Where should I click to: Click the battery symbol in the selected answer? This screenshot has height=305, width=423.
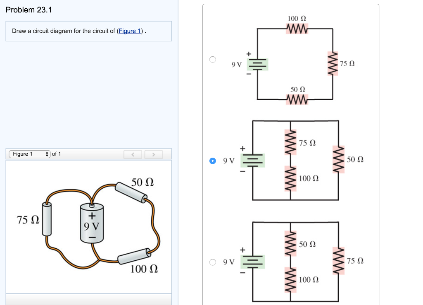point(253,161)
